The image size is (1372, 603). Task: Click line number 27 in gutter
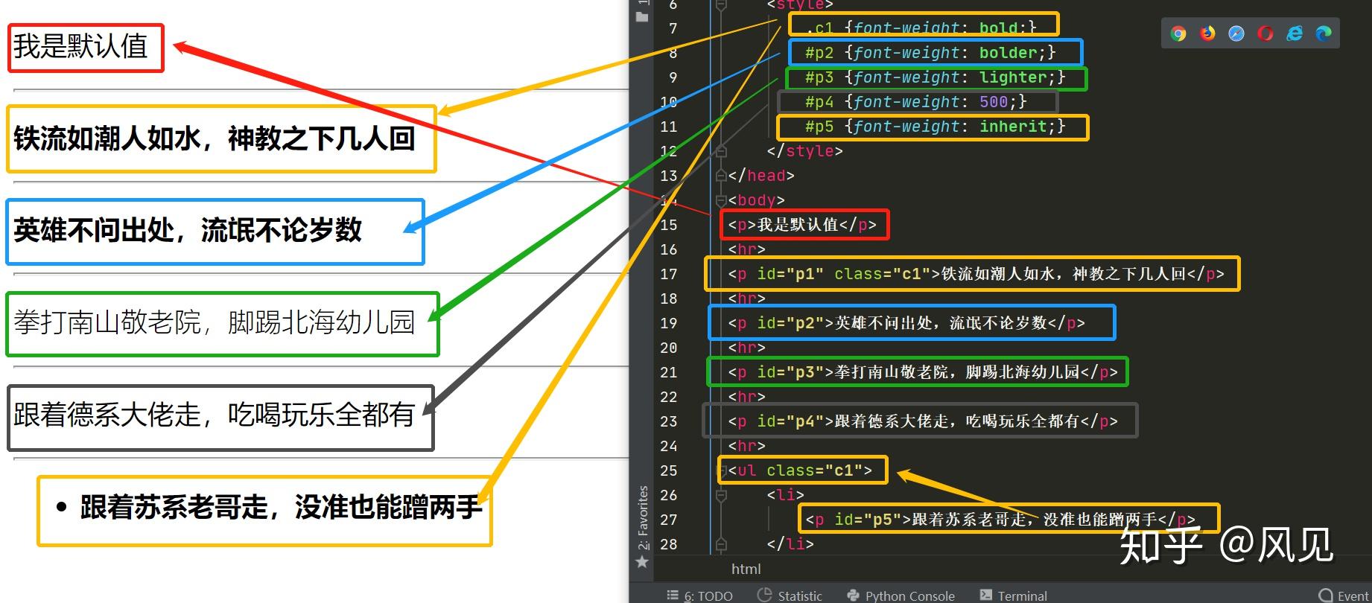pyautogui.click(x=669, y=520)
